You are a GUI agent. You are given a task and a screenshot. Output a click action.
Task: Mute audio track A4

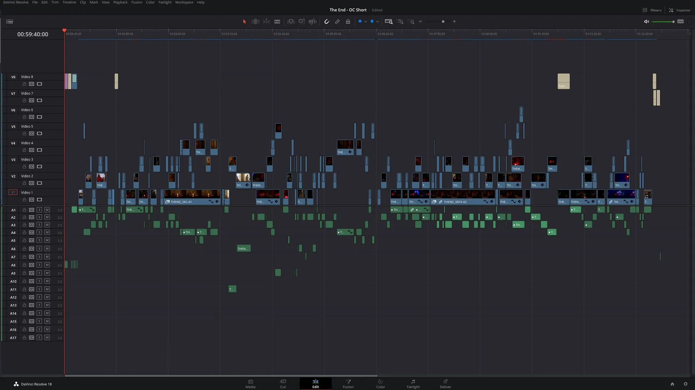click(47, 232)
